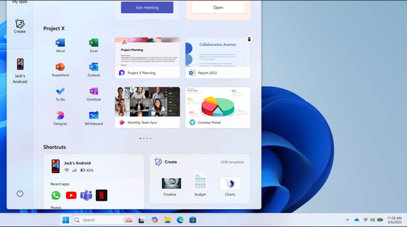This screenshot has width=407, height=227.
Task: Select Jack's Android in the sidebar
Action: pos(20,71)
